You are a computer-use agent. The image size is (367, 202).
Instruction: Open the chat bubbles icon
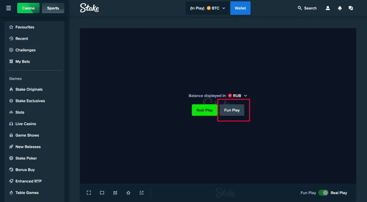point(351,8)
